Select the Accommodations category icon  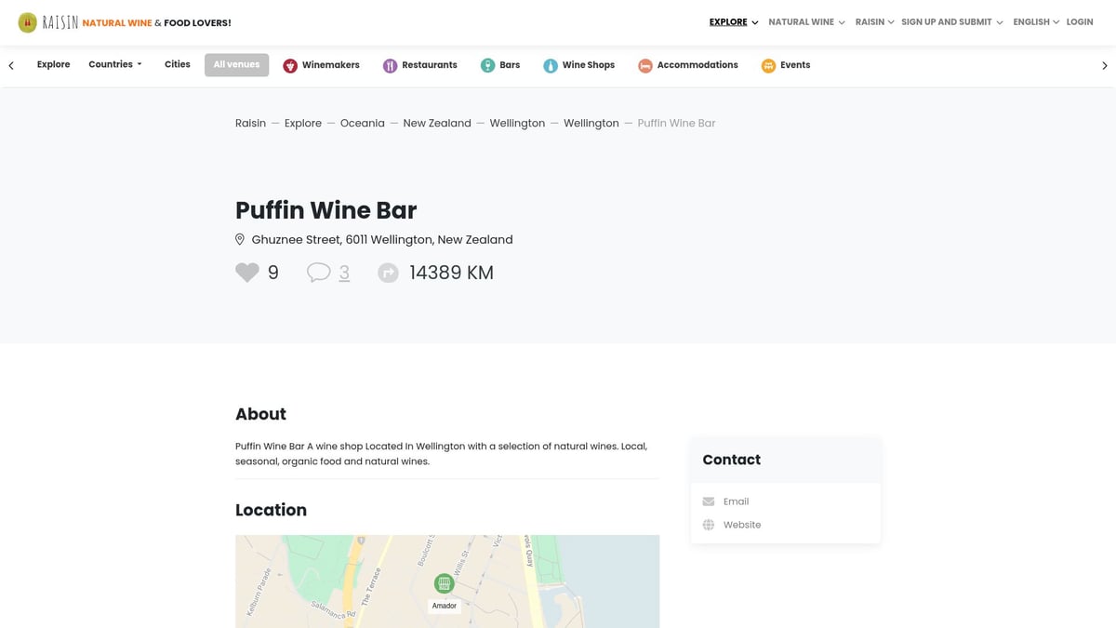645,65
